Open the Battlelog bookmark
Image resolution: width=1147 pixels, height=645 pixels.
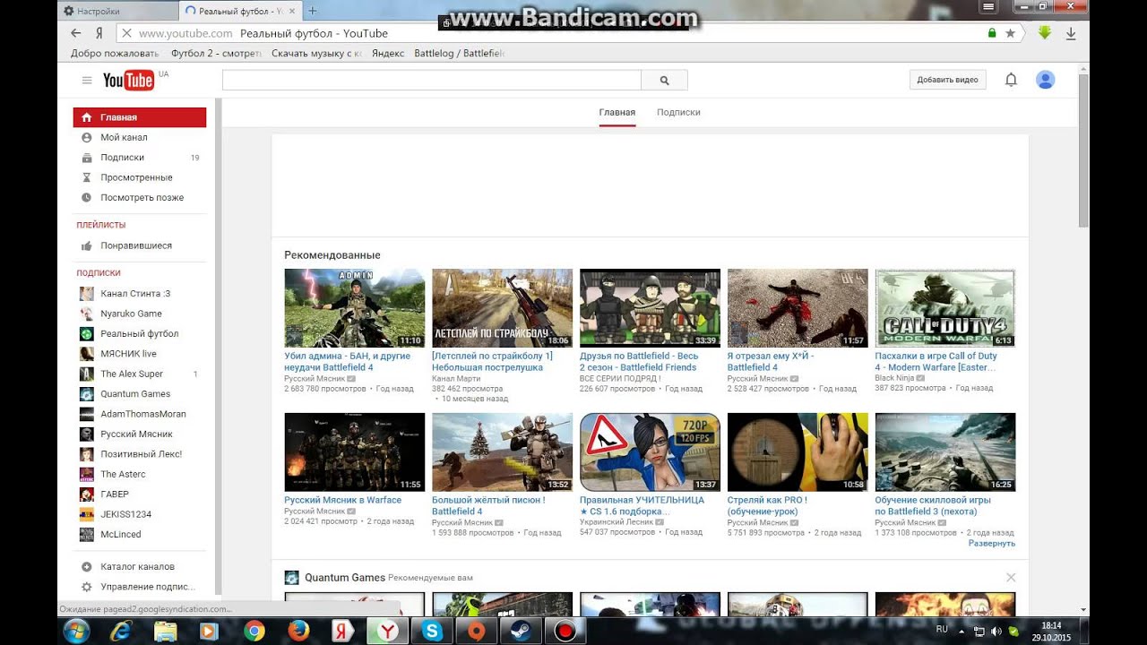click(459, 54)
